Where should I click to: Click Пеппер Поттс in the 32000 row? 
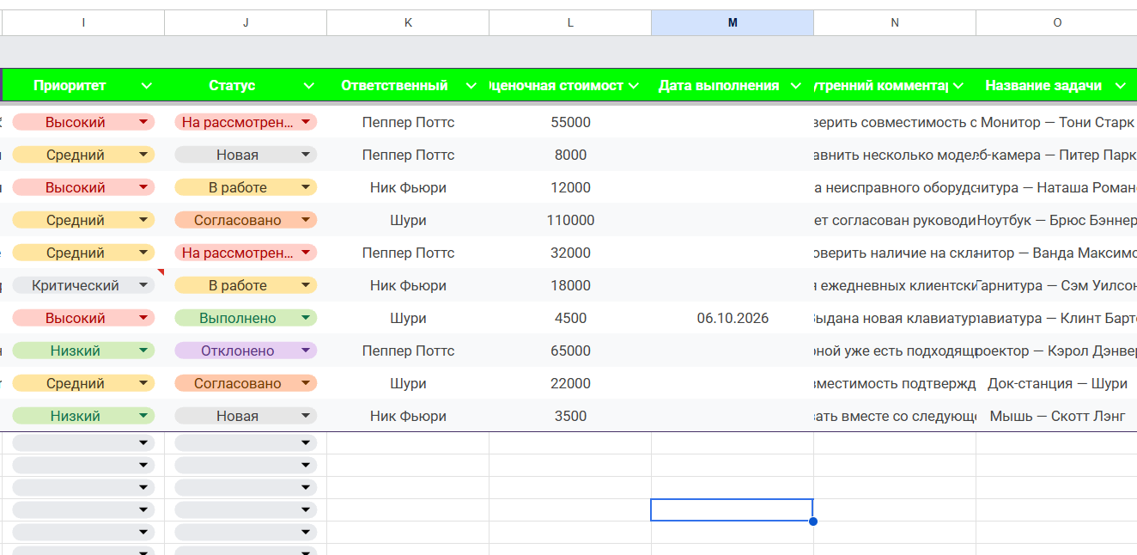tap(408, 253)
